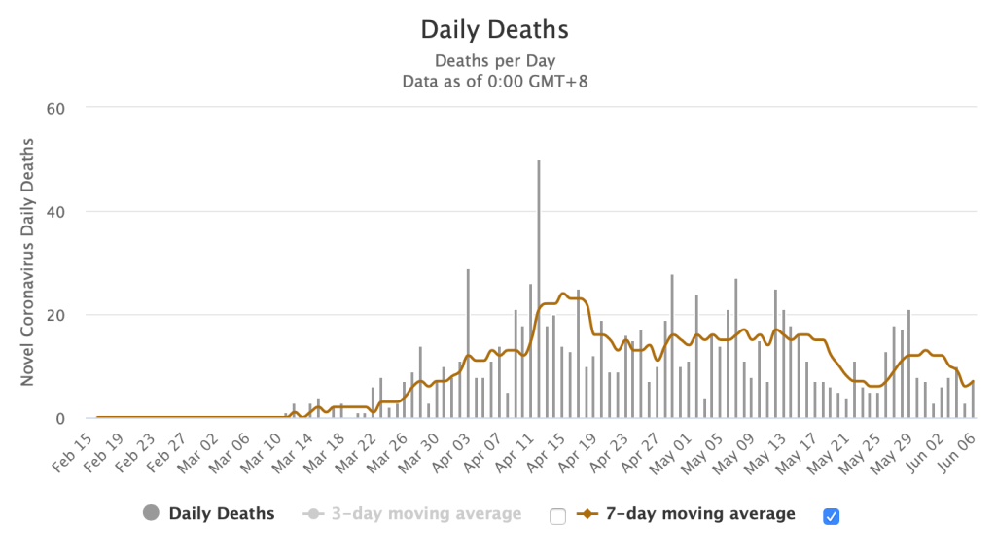Toggle the Daily Deaths legend label
The width and height of the screenshot is (996, 556).
coord(222,513)
